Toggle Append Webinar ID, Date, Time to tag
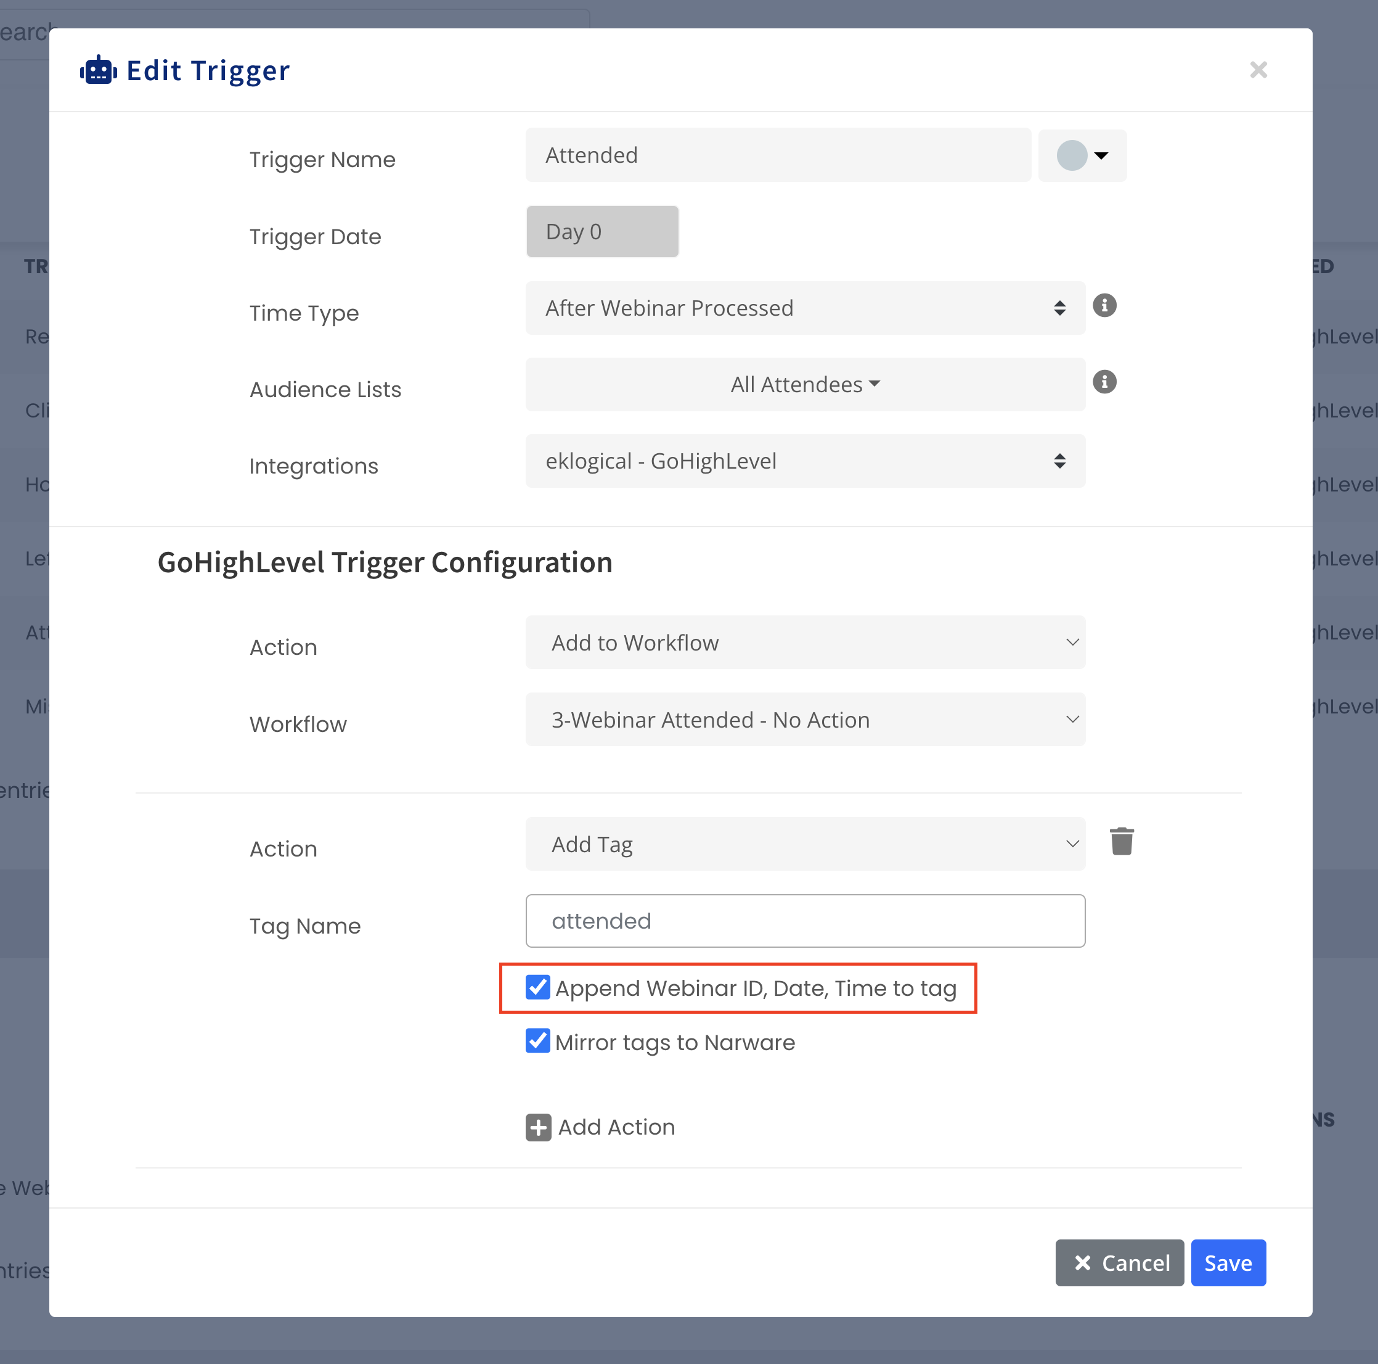The image size is (1378, 1364). [538, 987]
